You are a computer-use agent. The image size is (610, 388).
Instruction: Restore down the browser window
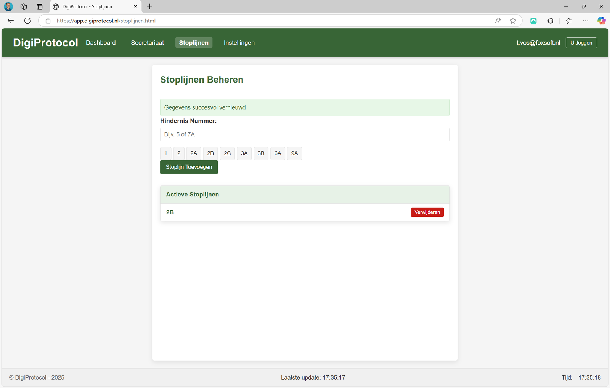coord(584,6)
